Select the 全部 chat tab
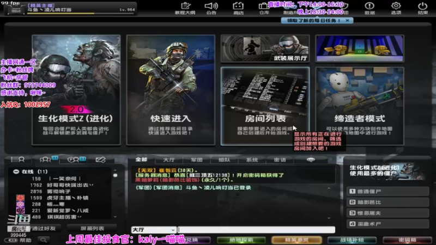This screenshot has height=245, width=436. tap(141, 160)
